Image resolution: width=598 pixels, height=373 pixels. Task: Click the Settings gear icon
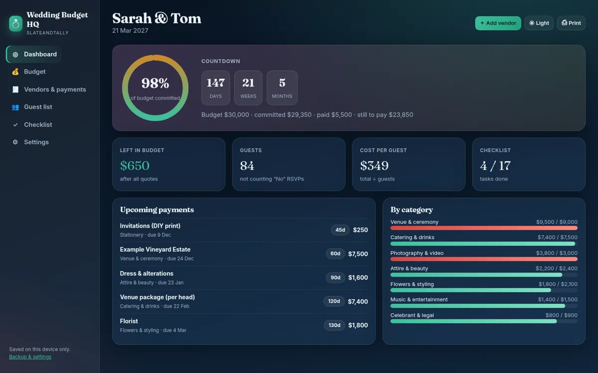tap(15, 142)
